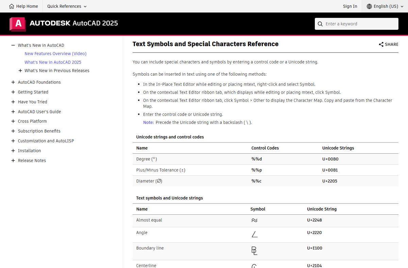Click the Unicode strings and control codes caption
The height and width of the screenshot is (268, 408).
170,137
